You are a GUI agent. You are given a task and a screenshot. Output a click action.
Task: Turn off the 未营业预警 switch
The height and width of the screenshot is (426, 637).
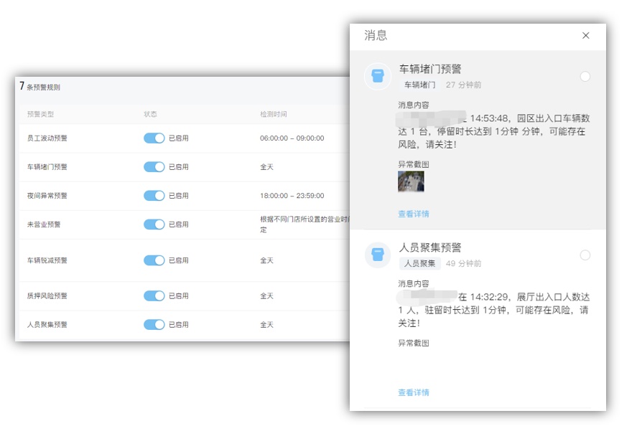tap(154, 224)
